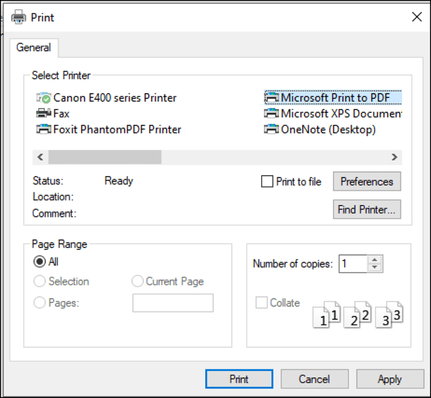
Task: Click the Microsoft XPS Document Writer icon
Action: click(x=272, y=113)
